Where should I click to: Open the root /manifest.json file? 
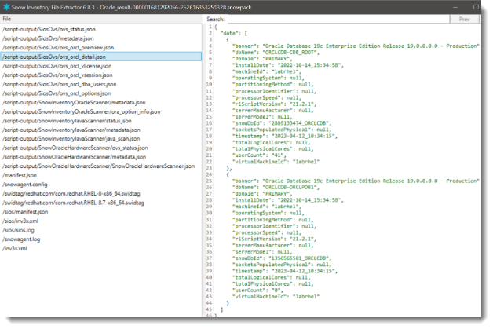[x=20, y=175]
